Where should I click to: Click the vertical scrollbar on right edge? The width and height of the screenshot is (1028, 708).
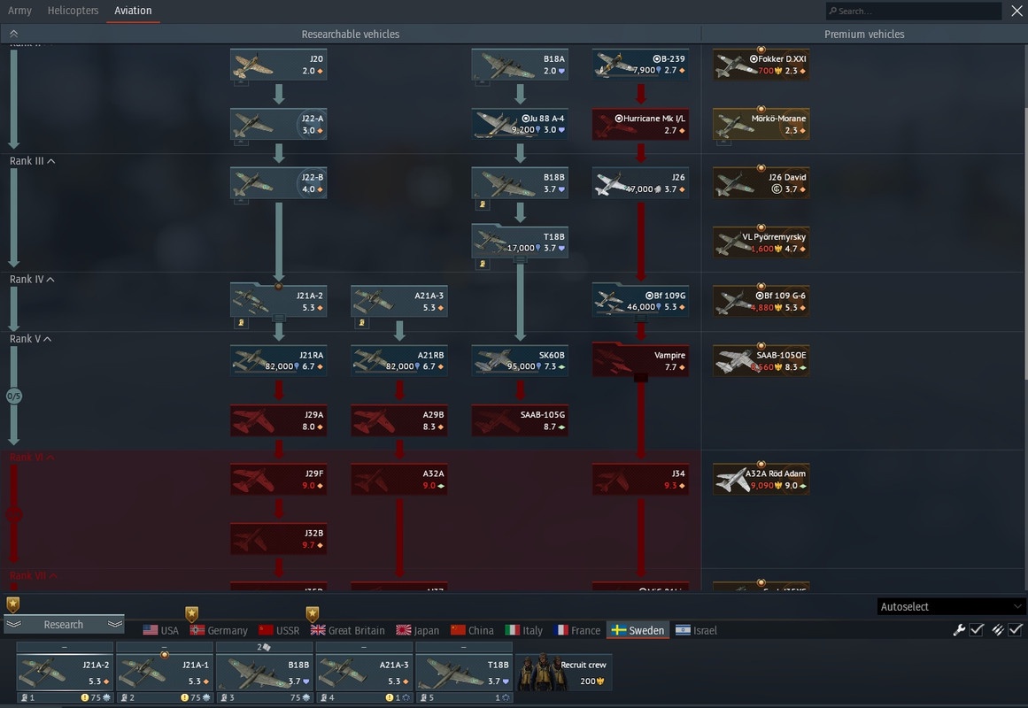pos(1025,243)
